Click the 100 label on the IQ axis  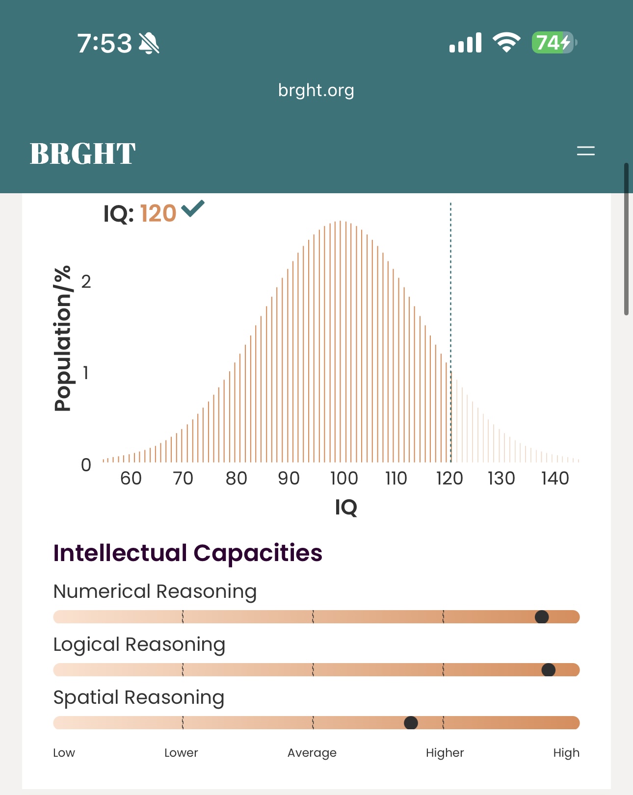344,478
